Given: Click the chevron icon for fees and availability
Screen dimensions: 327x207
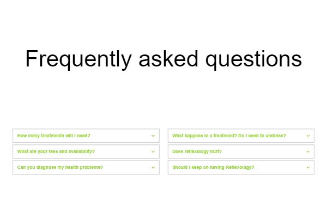Looking at the screenshot, I should [153, 151].
